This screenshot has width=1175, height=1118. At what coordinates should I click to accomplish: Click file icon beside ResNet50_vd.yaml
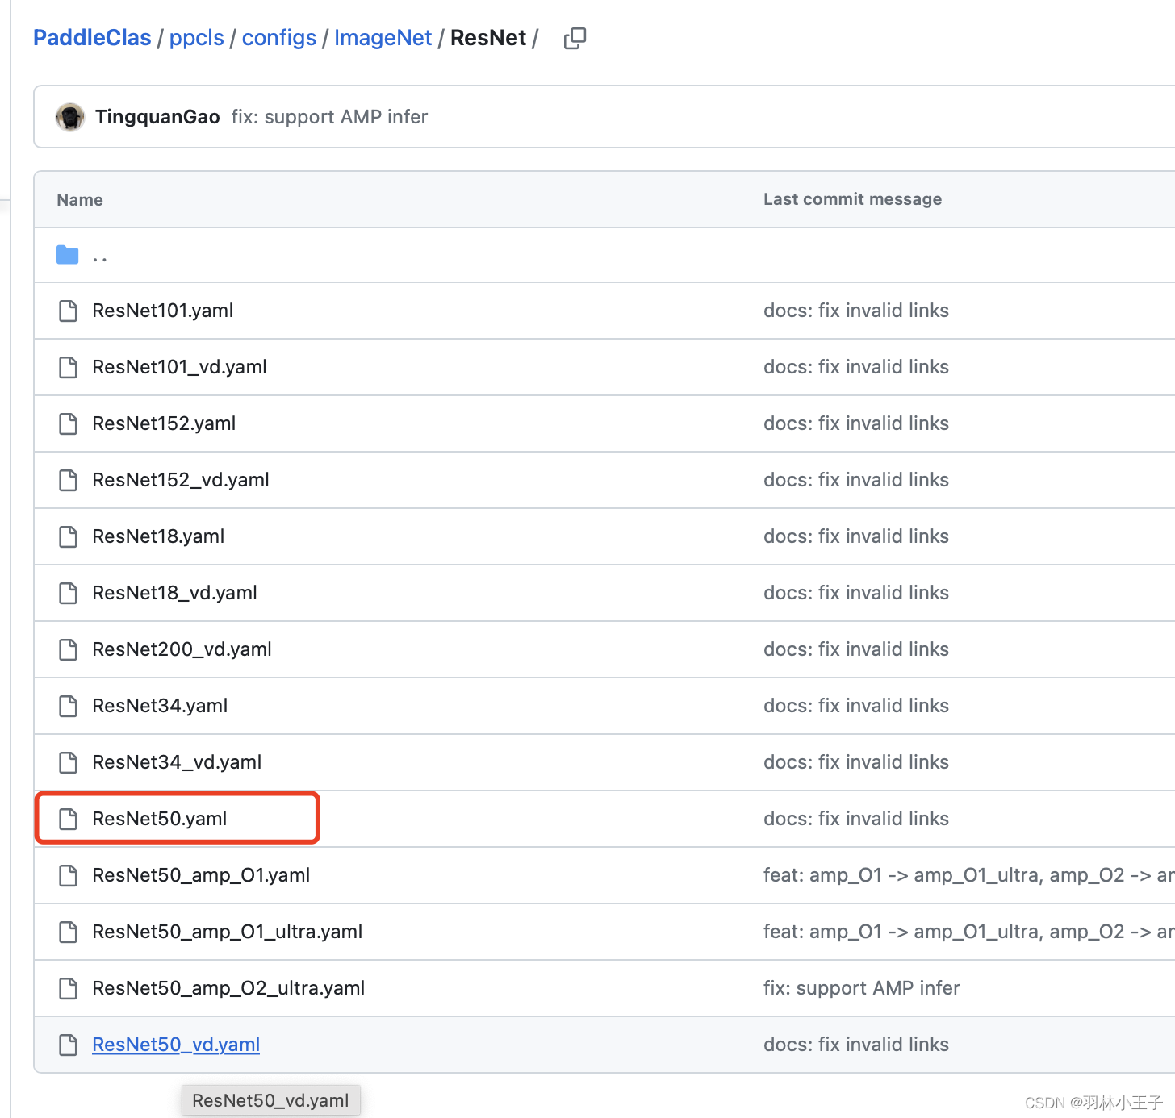(x=69, y=1045)
